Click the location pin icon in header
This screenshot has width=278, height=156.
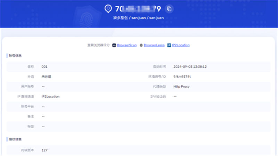pyautogui.click(x=108, y=9)
